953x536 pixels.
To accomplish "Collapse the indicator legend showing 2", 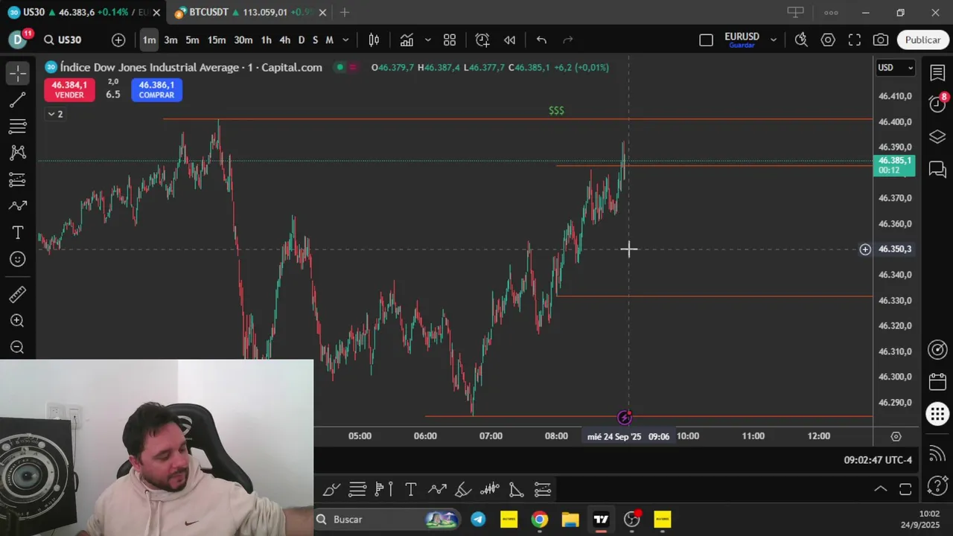I will pyautogui.click(x=55, y=114).
